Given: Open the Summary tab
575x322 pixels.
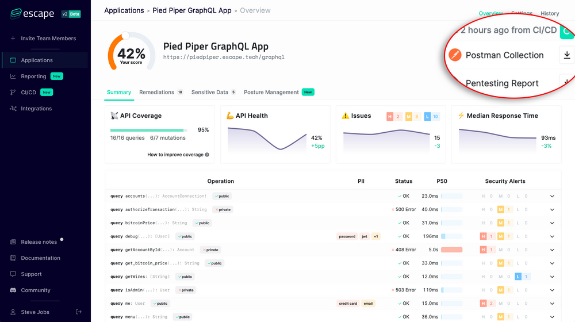Looking at the screenshot, I should (119, 93).
